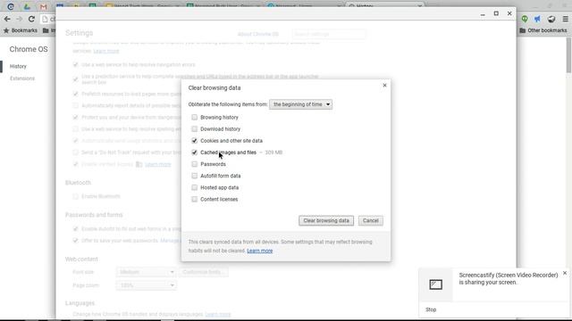The height and width of the screenshot is (321, 572).
Task: Stop Screencastify screen sharing
Action: pyautogui.click(x=431, y=309)
